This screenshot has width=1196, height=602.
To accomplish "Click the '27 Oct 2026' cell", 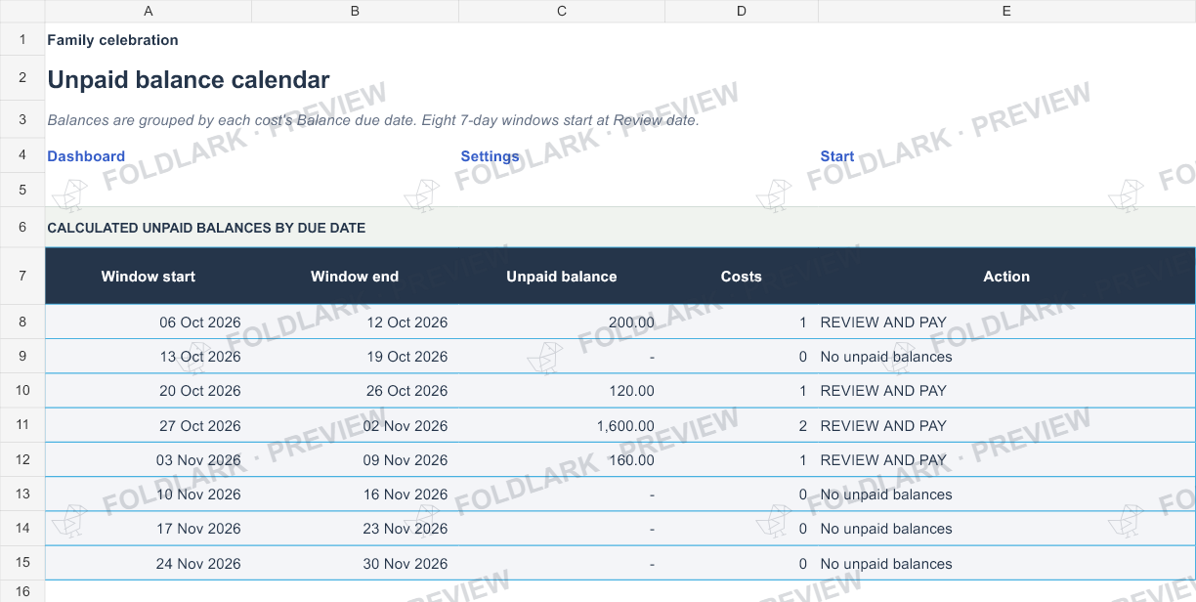I will (x=149, y=425).
